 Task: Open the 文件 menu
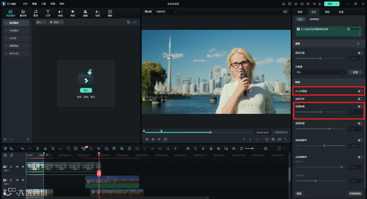coord(25,4)
